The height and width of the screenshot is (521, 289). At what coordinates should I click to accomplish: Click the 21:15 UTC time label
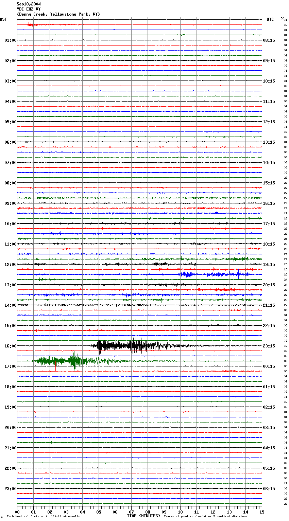point(269,305)
